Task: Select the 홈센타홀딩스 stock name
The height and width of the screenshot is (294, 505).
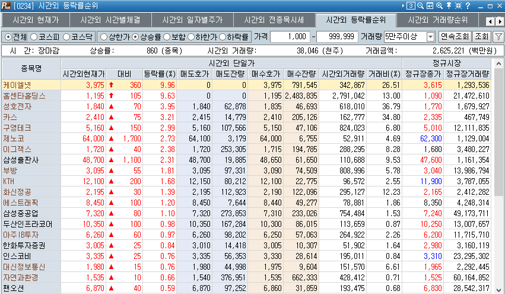Action: pos(24,96)
